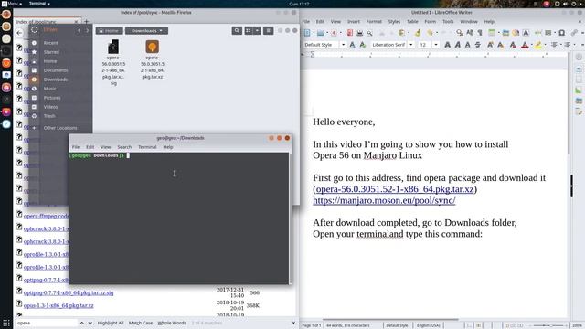This screenshot has height=329, width=585.
Task: Click the Font Color red A icon
Action: coord(525,45)
